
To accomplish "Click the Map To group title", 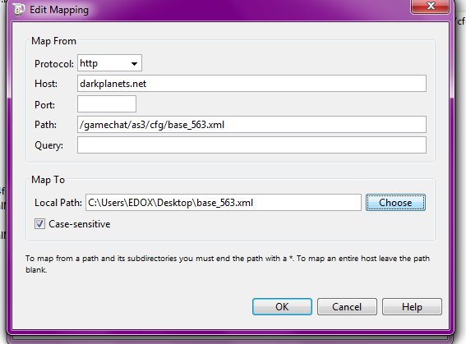I will [48, 180].
